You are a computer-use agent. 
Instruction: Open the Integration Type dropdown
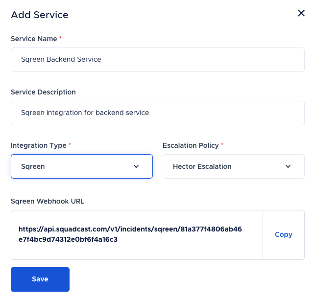click(82, 166)
